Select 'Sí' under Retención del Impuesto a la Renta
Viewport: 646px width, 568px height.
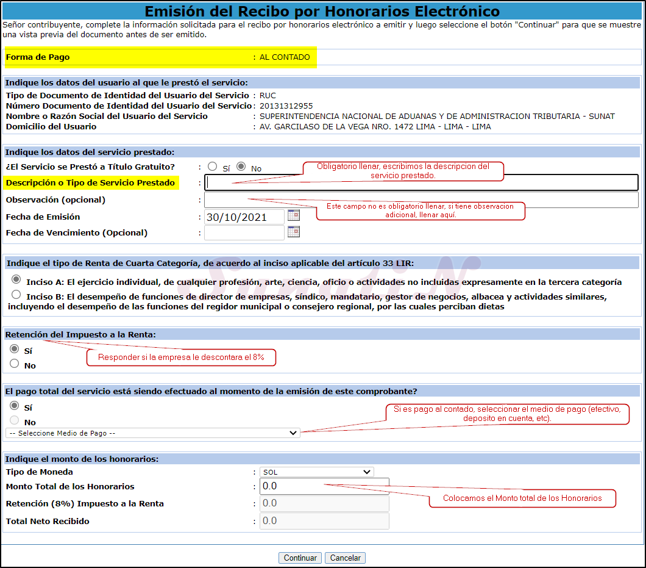15,350
